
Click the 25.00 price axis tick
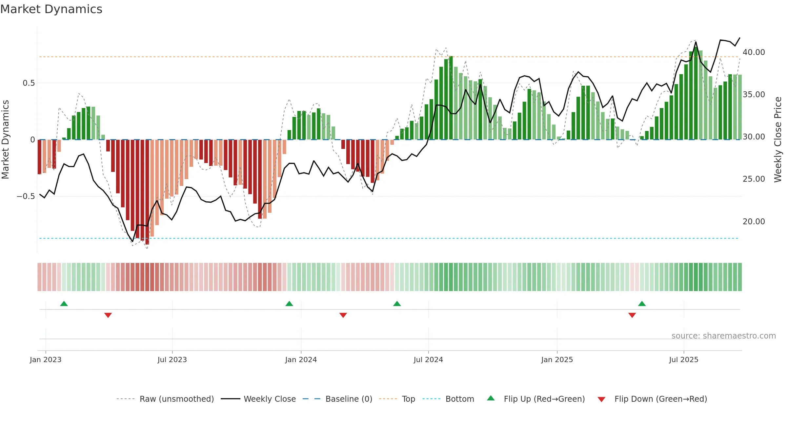(754, 179)
